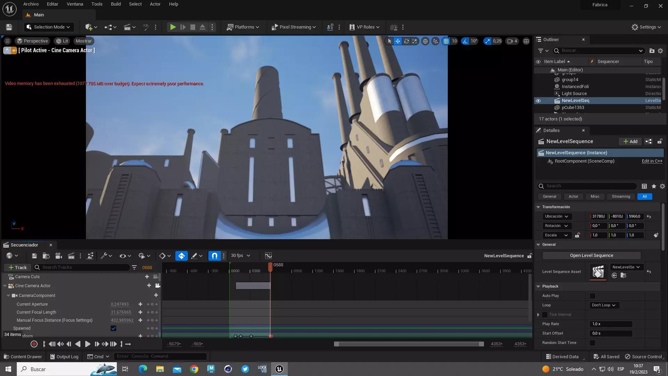Click the red playhead marker at 0588
668x376 pixels.
(x=270, y=266)
